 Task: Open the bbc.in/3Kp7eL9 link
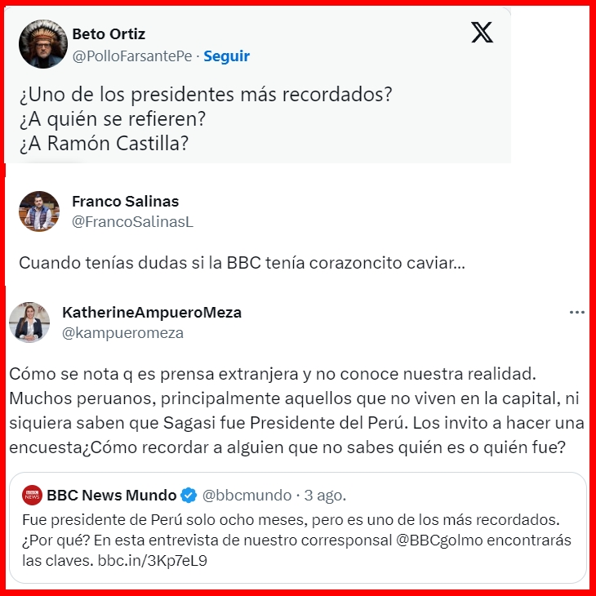point(152,561)
